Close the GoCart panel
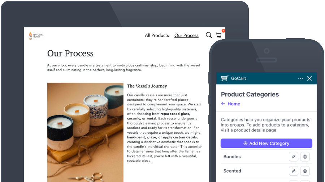The image size is (325, 182). (309, 78)
